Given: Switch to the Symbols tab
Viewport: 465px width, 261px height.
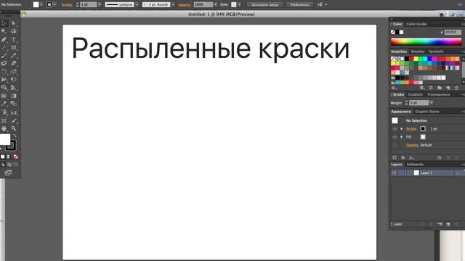Looking at the screenshot, I should [436, 51].
